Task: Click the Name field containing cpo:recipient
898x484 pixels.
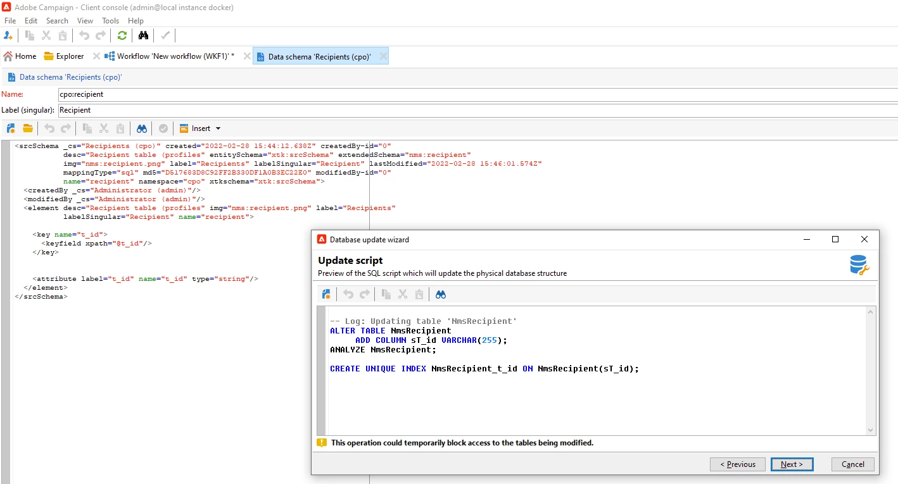Action: pos(477,94)
